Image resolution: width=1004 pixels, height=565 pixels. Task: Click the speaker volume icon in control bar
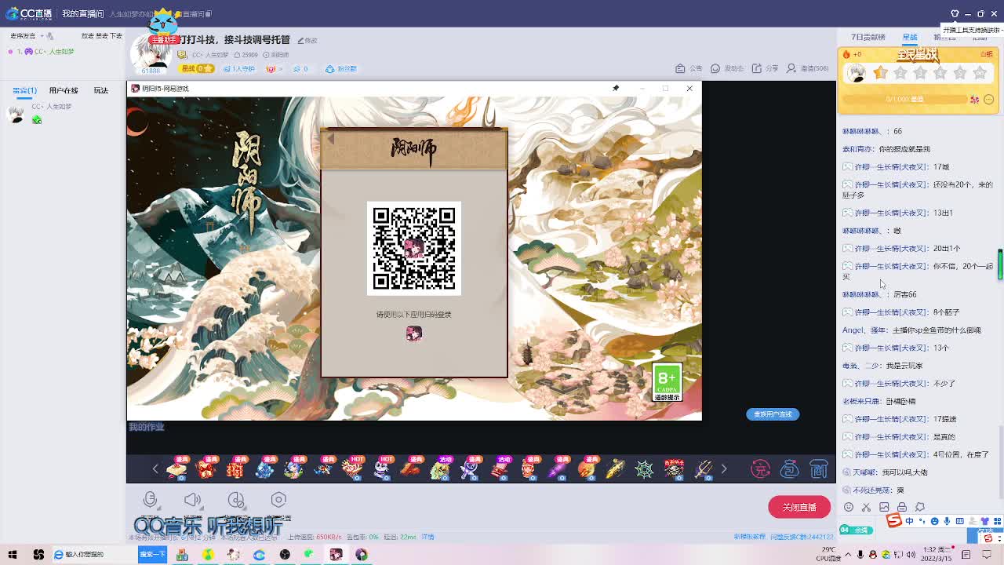[x=194, y=498]
